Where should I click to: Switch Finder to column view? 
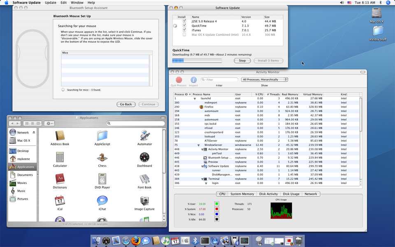point(38,123)
